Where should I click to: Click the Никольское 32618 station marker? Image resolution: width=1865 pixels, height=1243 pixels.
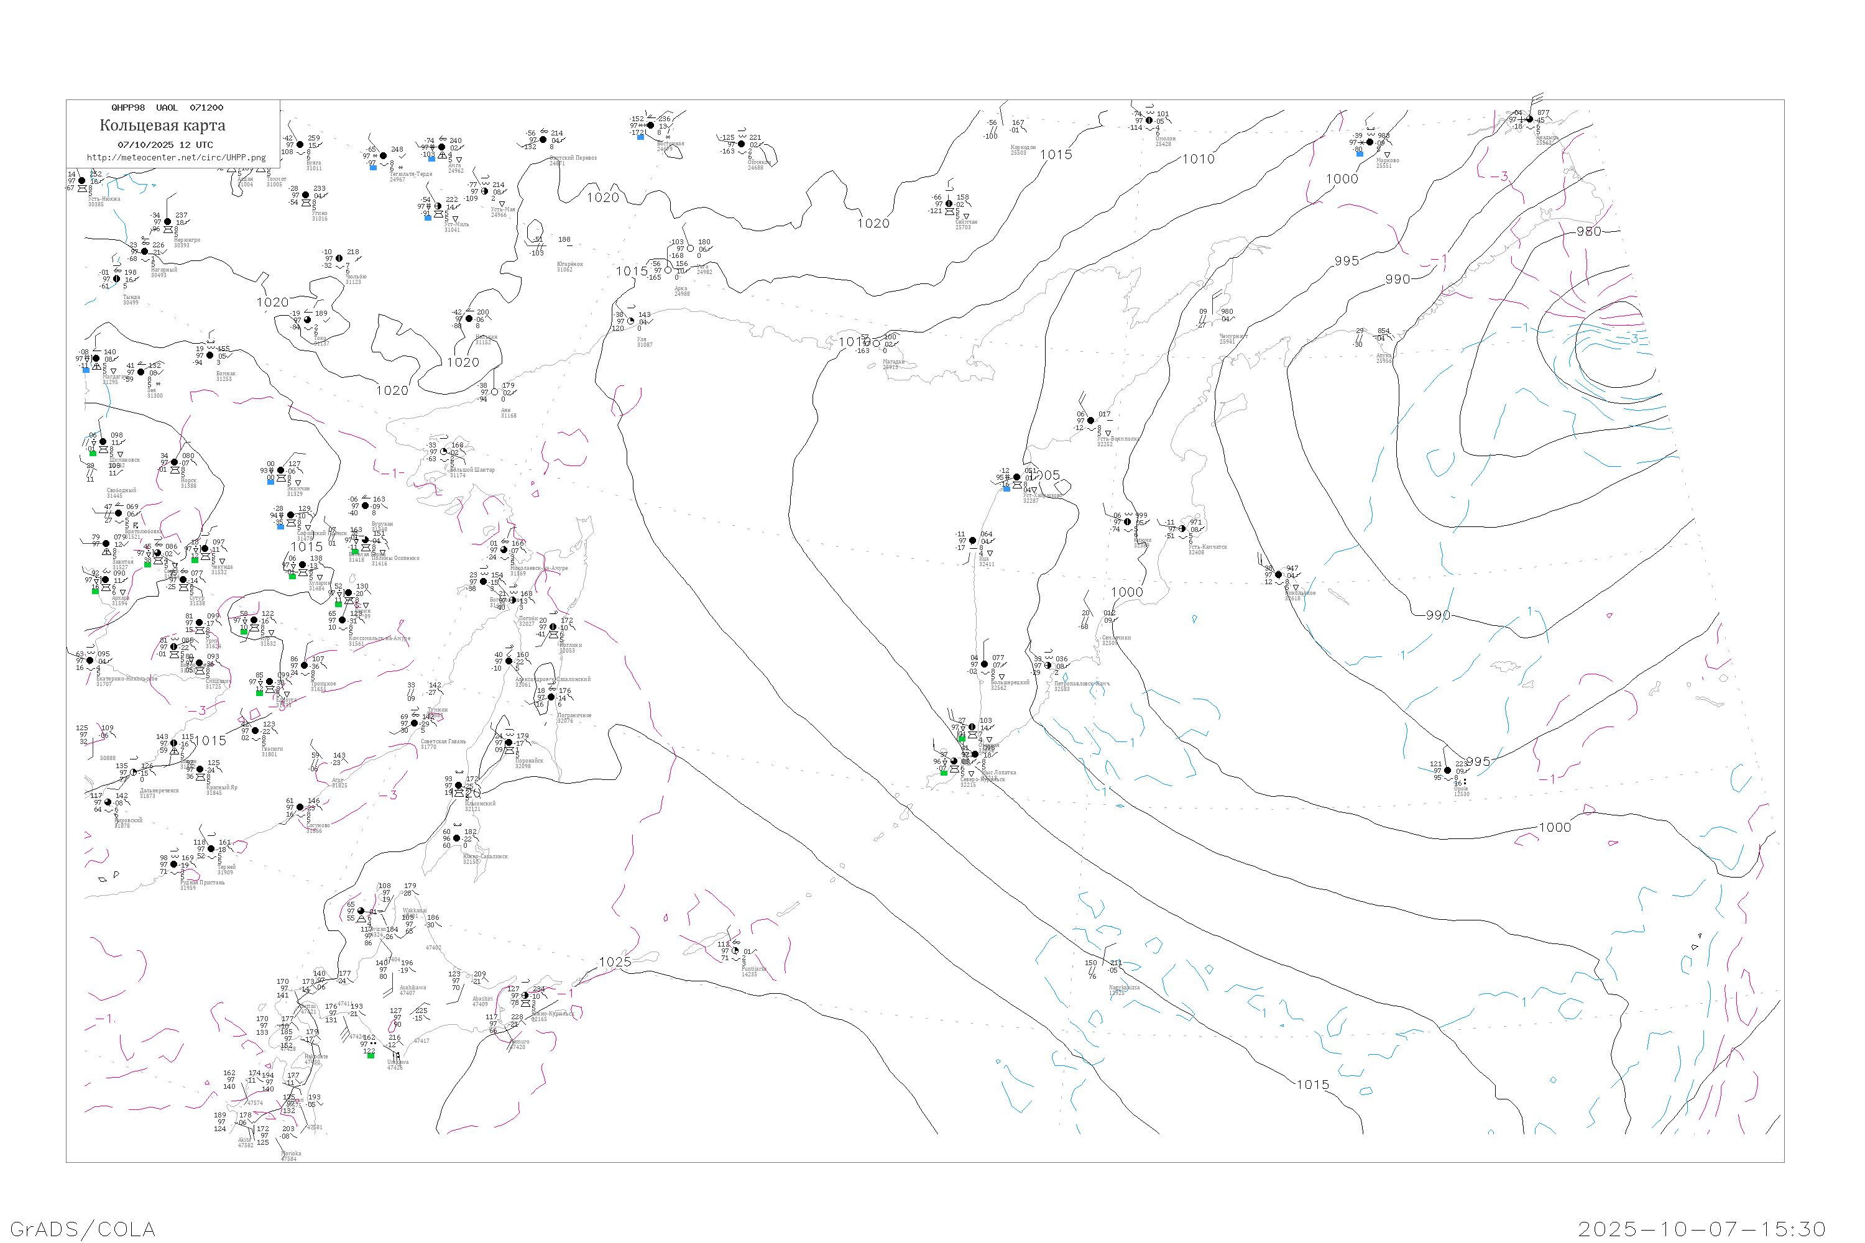tap(1278, 575)
